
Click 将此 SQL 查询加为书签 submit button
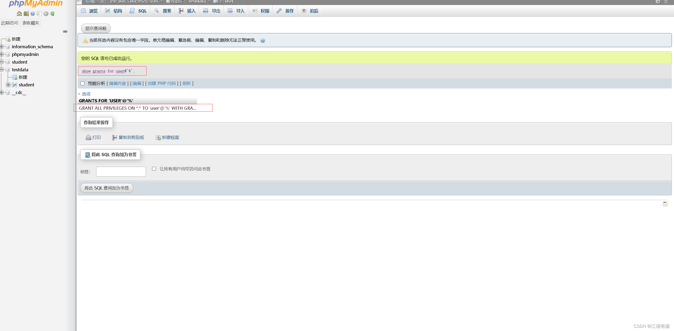(x=107, y=188)
